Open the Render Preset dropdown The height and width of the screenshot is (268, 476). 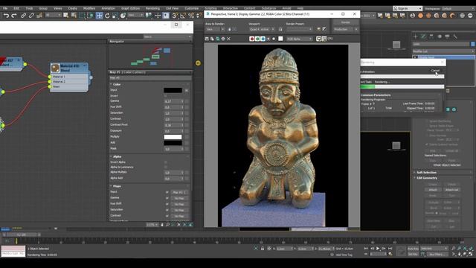pyautogui.click(x=299, y=29)
